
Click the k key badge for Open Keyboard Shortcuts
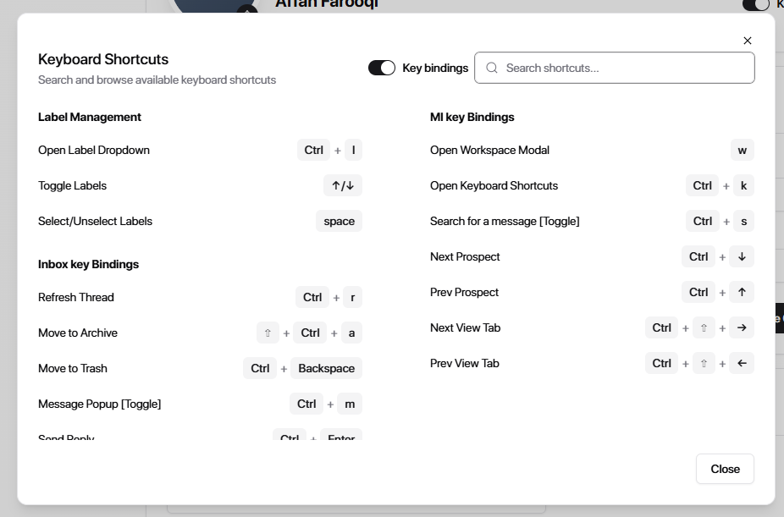(743, 185)
